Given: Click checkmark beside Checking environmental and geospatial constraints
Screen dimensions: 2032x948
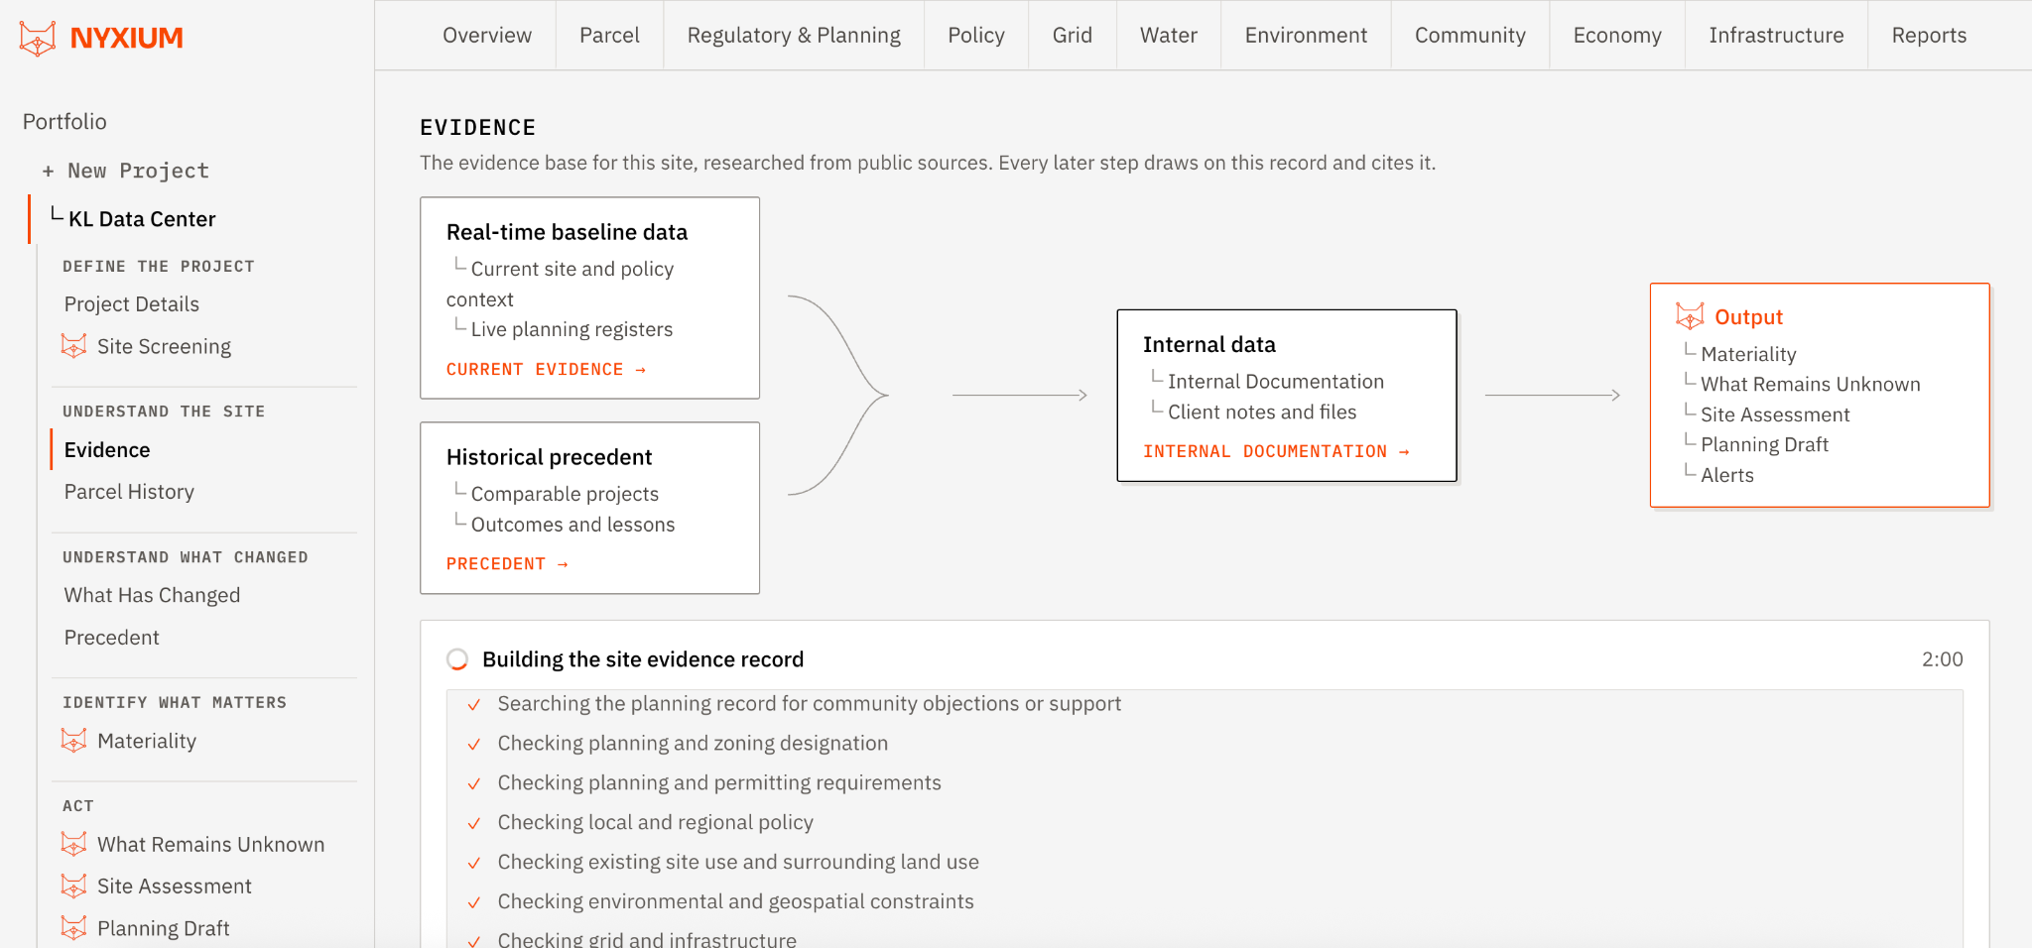Looking at the screenshot, I should click(474, 902).
